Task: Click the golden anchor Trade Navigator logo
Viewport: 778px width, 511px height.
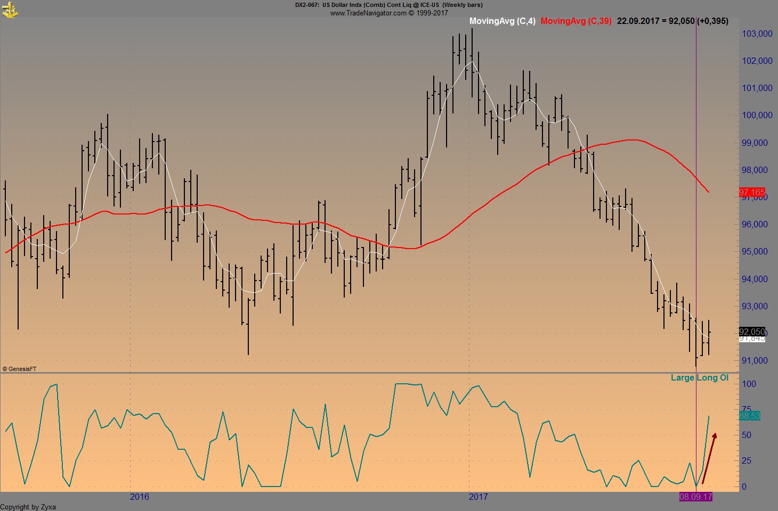Action: pos(11,10)
